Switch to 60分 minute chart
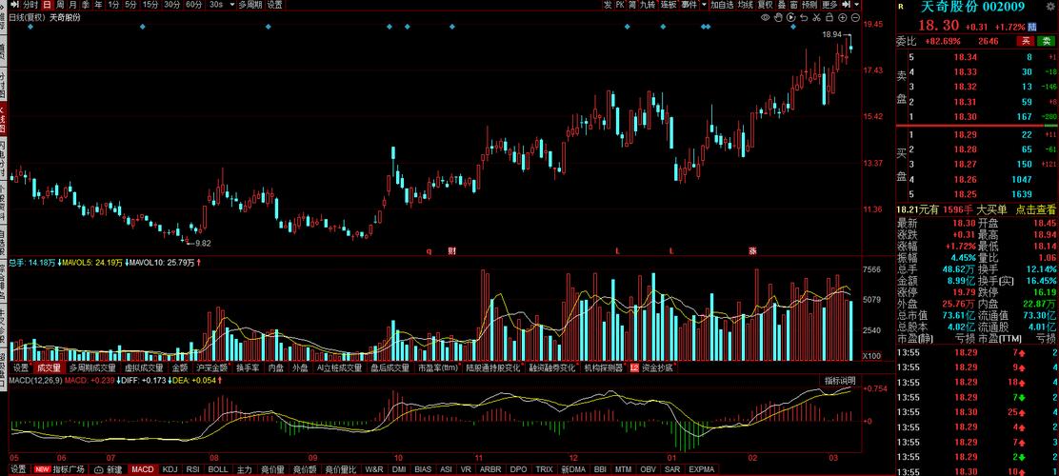This screenshot has width=1059, height=476. pyautogui.click(x=194, y=5)
